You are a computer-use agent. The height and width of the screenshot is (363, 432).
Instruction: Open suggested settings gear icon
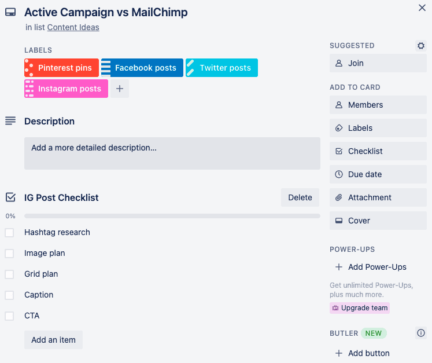[420, 46]
